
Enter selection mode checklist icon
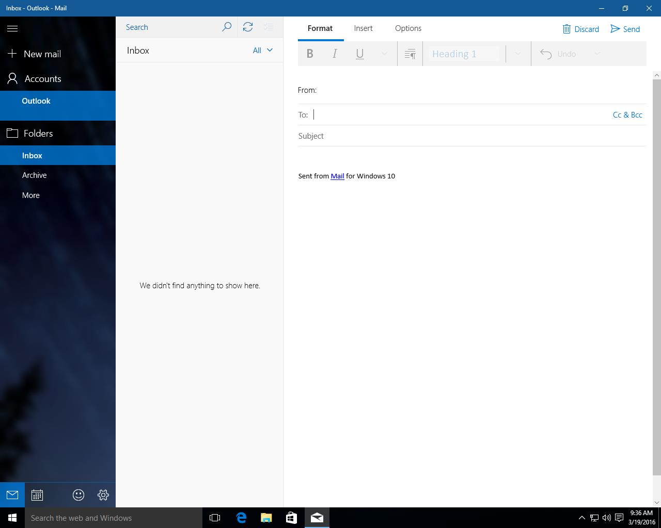pyautogui.click(x=269, y=27)
